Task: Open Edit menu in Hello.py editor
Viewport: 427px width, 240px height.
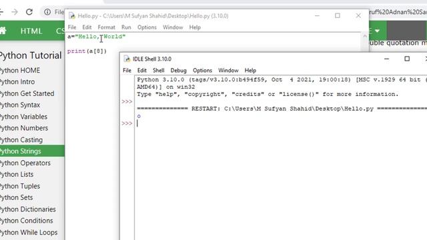Action: [87, 27]
